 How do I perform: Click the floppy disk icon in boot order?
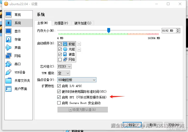65,44
